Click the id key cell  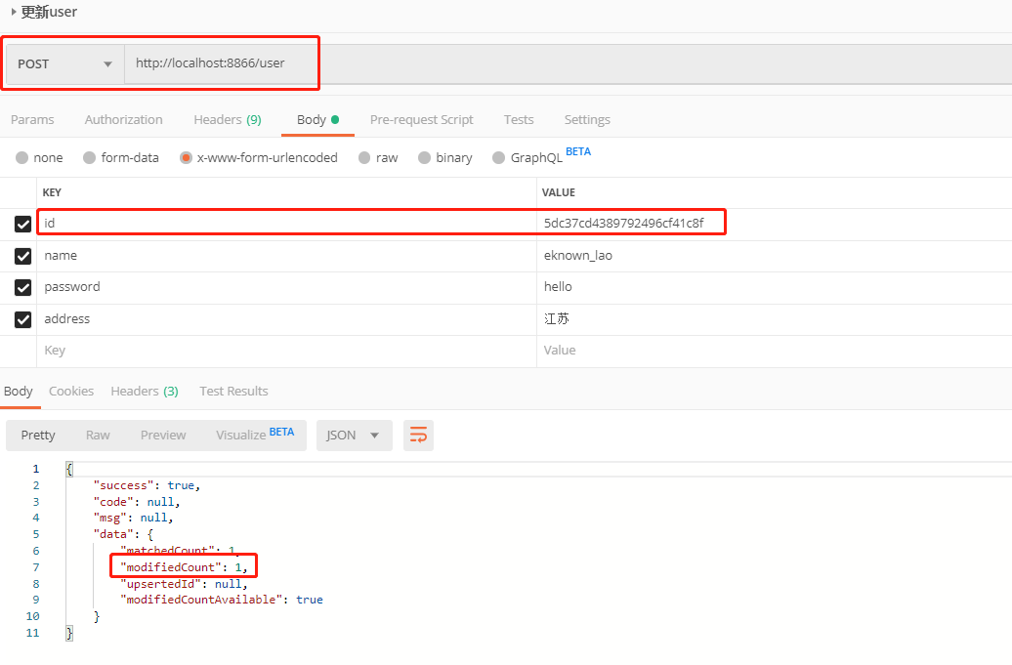coord(286,224)
